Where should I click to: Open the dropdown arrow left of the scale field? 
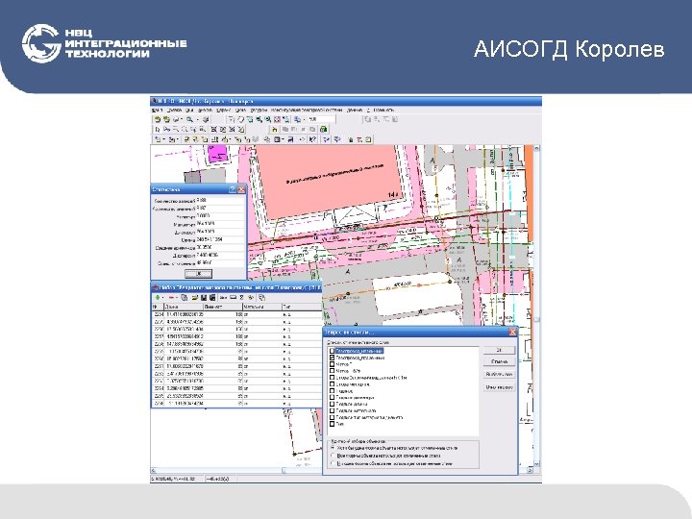coord(304,120)
